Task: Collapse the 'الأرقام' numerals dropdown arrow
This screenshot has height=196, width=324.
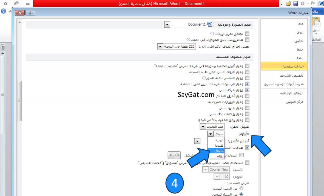Action: [x=210, y=134]
